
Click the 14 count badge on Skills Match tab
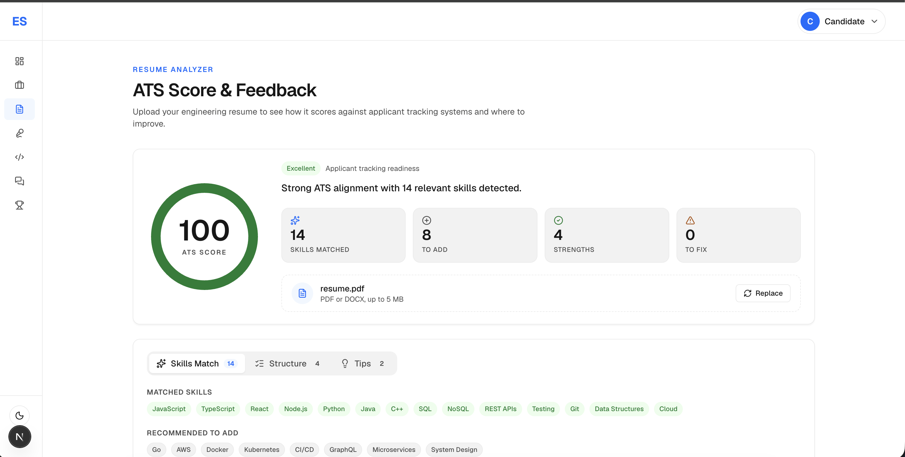tap(231, 363)
